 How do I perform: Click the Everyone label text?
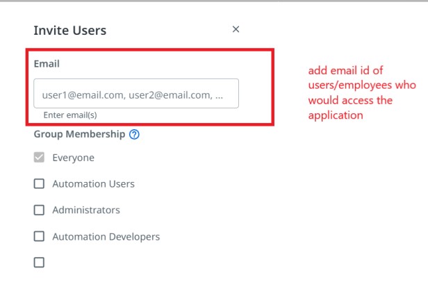pos(74,158)
